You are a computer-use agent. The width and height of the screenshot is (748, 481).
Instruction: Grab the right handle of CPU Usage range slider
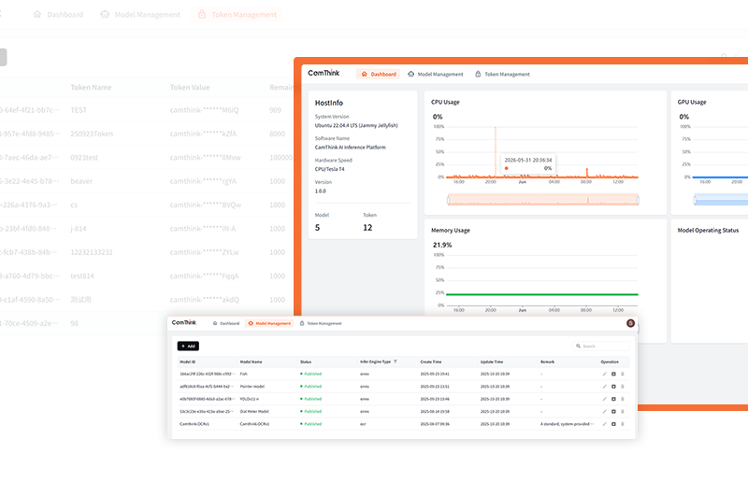click(x=638, y=200)
